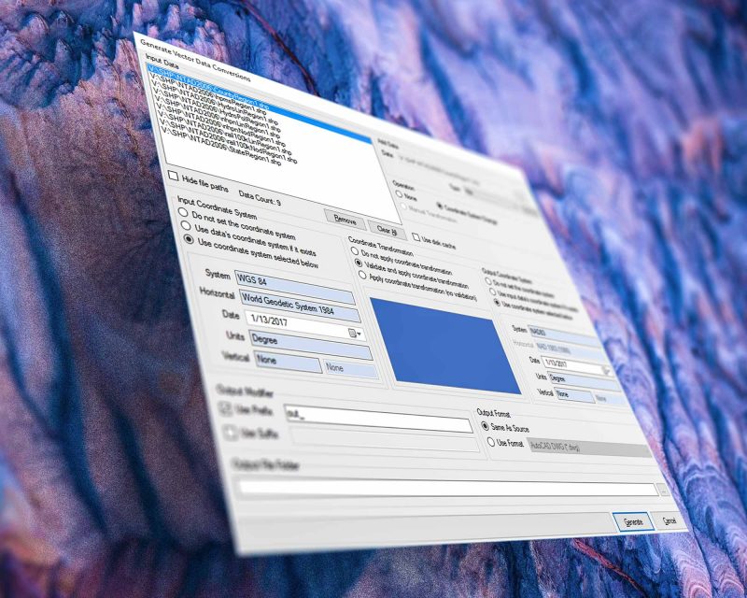The image size is (747, 598).
Task: Select output 'Use coordinate system selected below'
Action: point(497,303)
